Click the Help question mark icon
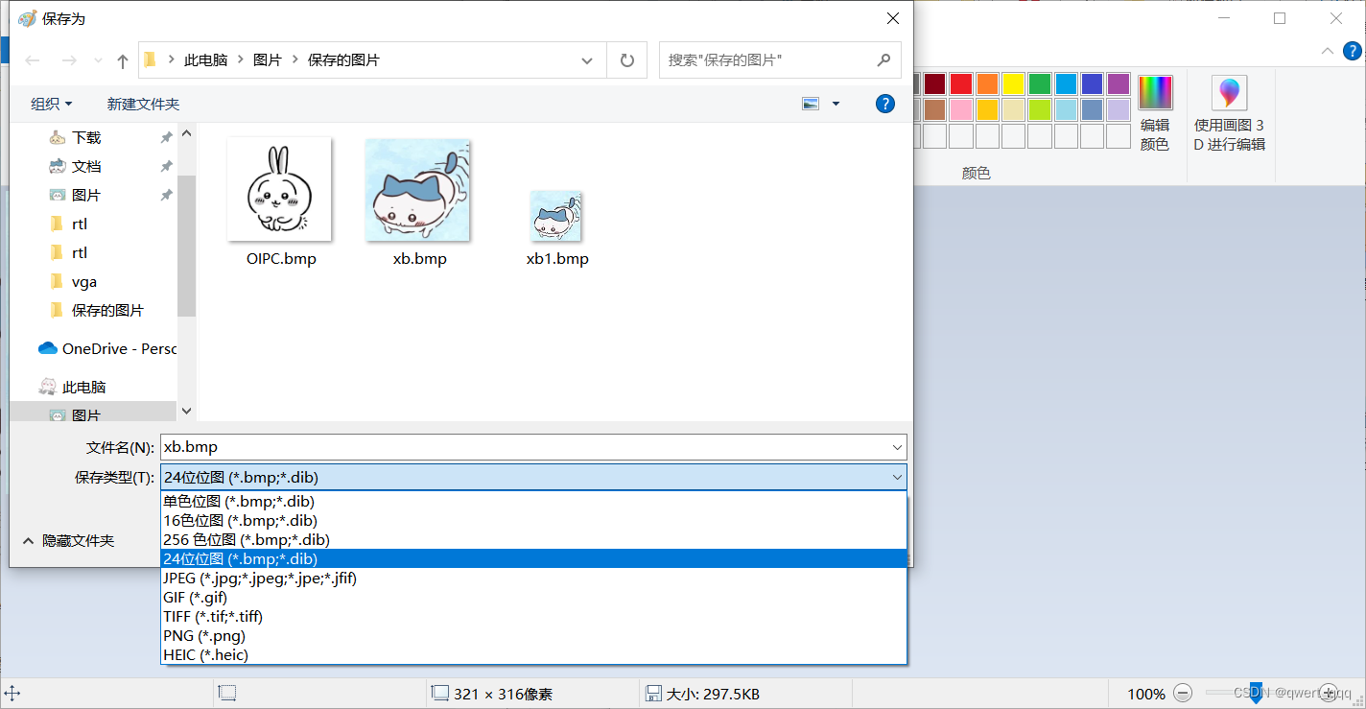This screenshot has height=709, width=1366. 884,104
